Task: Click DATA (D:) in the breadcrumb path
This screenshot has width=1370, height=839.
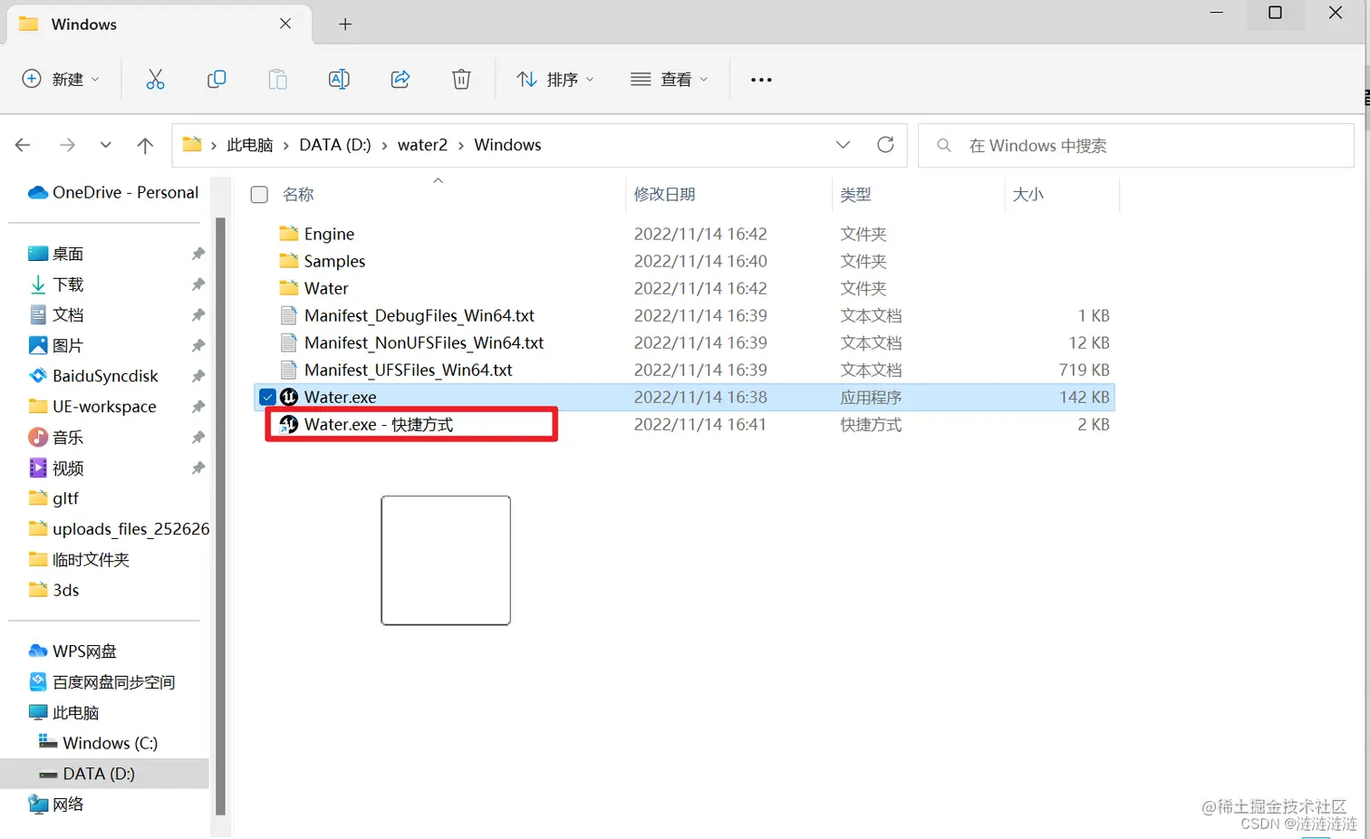Action: click(x=334, y=144)
